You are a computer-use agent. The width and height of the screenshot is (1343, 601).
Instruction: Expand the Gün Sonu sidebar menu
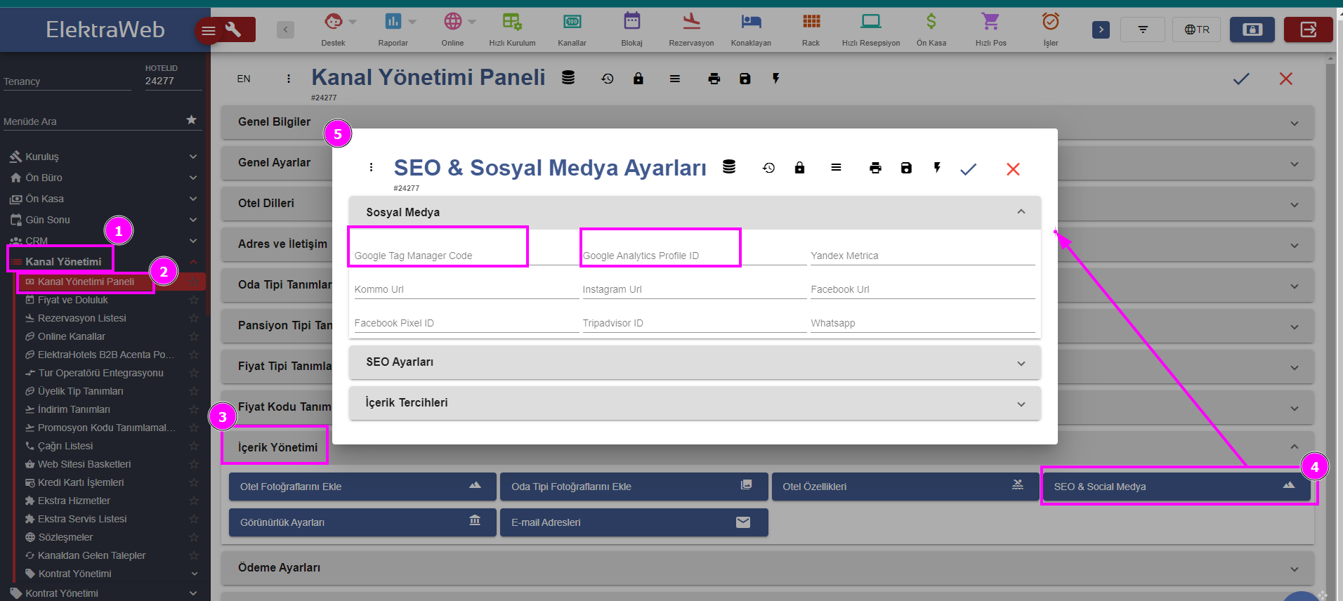coord(103,220)
